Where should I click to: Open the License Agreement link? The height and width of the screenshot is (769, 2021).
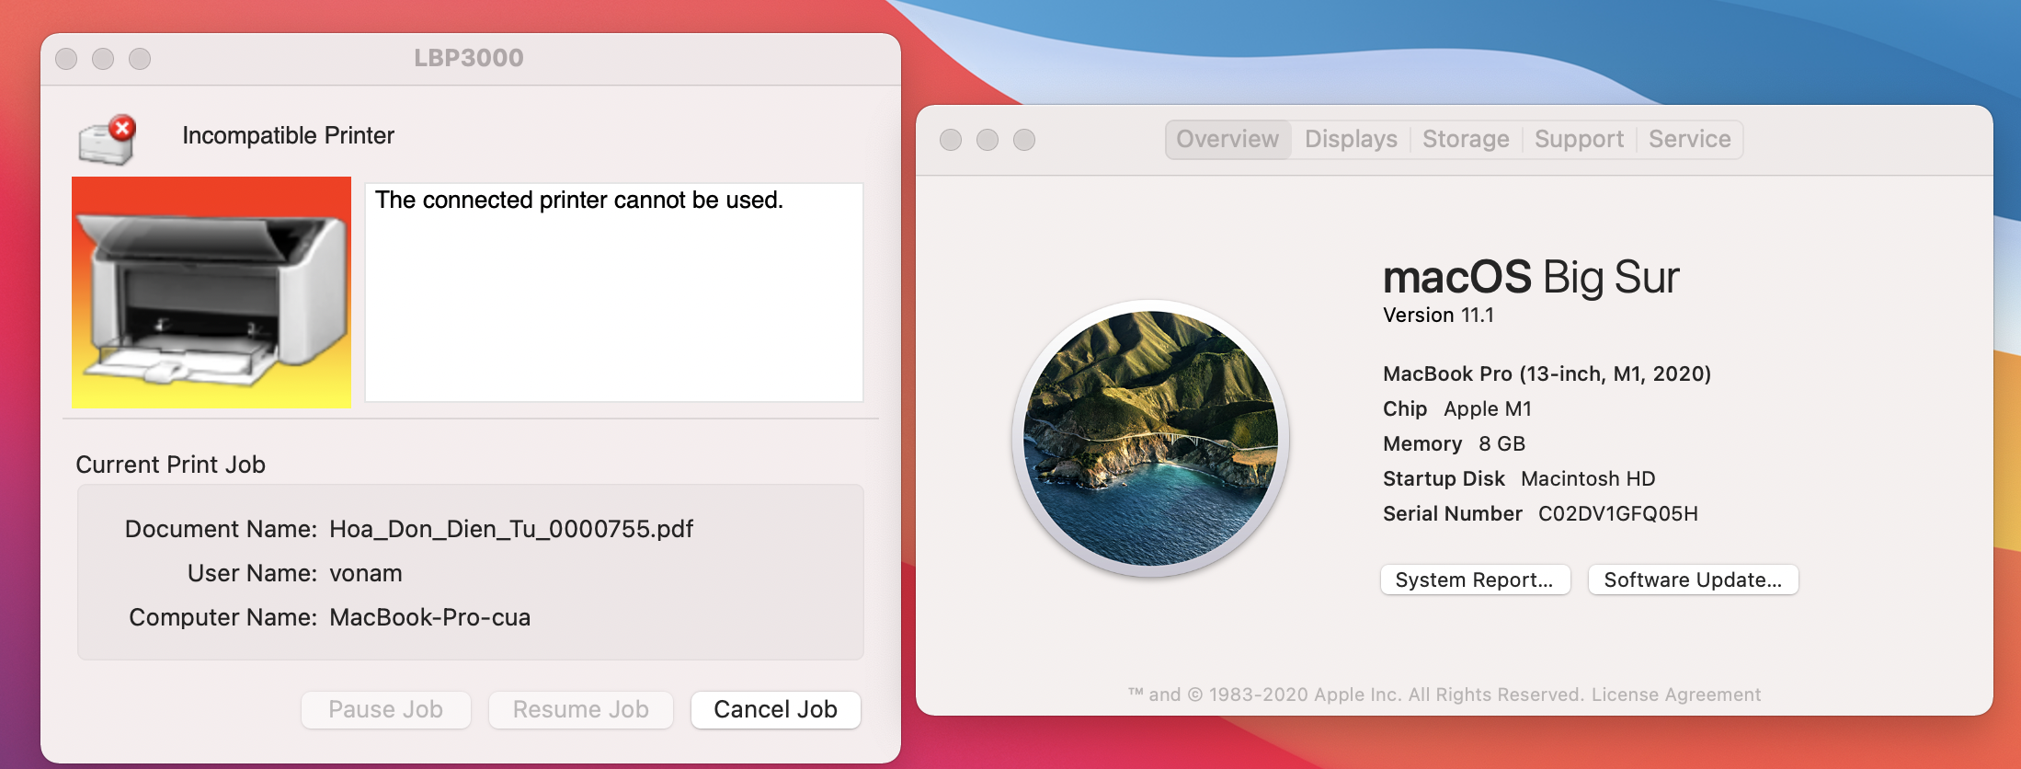pos(1676,694)
